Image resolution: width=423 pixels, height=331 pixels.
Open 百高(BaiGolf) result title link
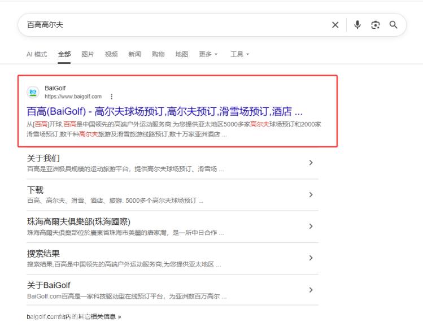point(164,111)
